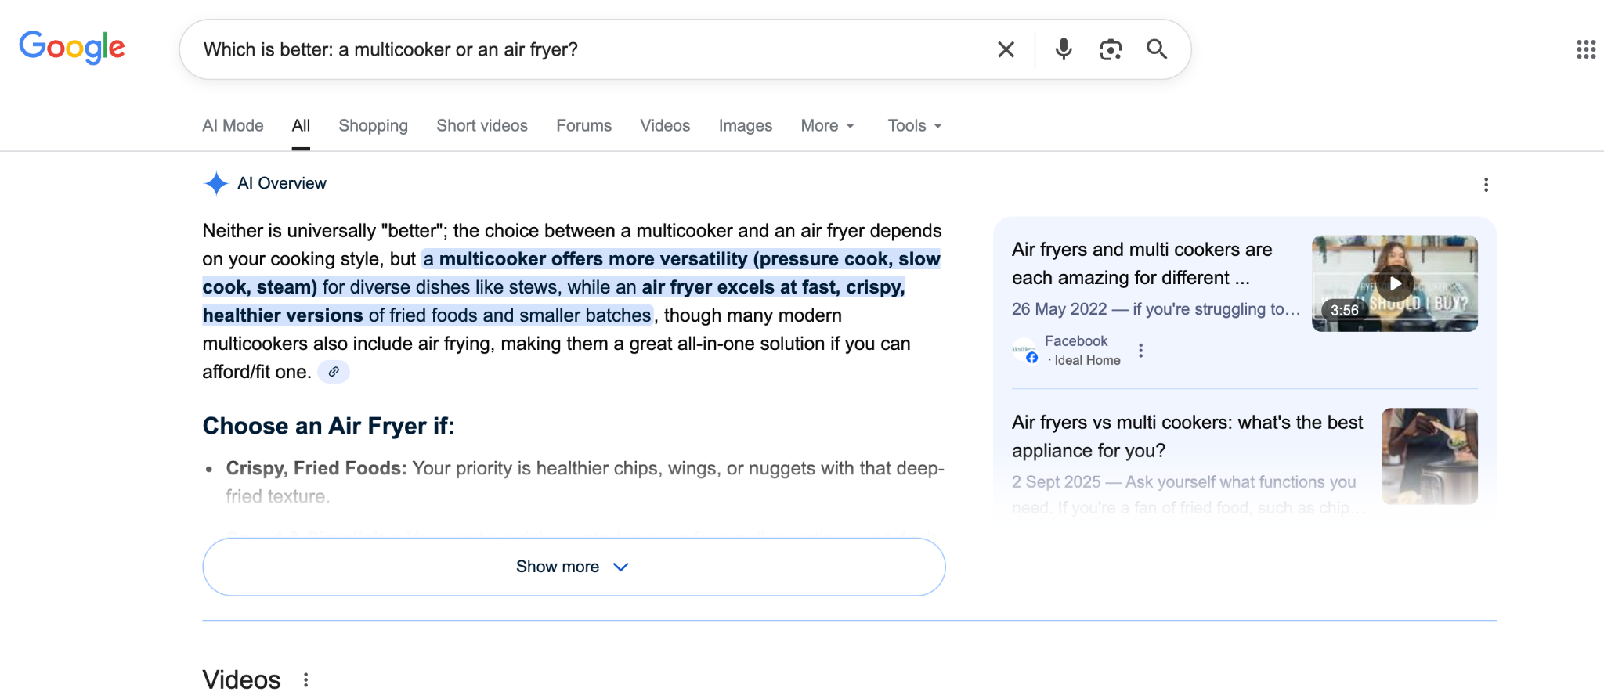Play the 3:56 video thumbnail
The image size is (1604, 699).
(x=1395, y=283)
